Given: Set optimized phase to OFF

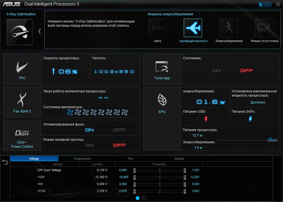Looking at the screenshot, I should point(119,130).
